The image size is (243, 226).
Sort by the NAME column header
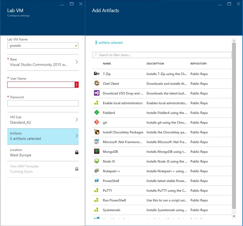[107, 63]
